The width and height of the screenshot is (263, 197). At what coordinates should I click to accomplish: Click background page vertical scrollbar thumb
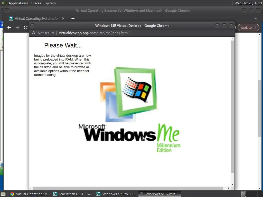coord(259,109)
